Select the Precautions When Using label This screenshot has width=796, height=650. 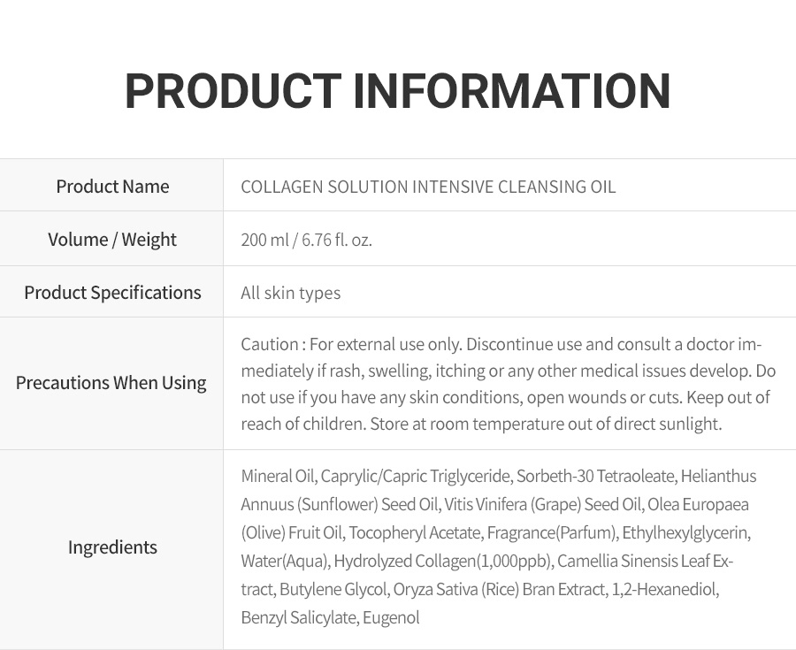click(111, 383)
